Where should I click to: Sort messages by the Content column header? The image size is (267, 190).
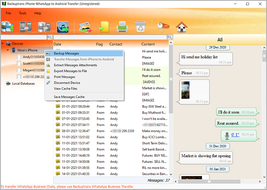pyautogui.click(x=148, y=44)
